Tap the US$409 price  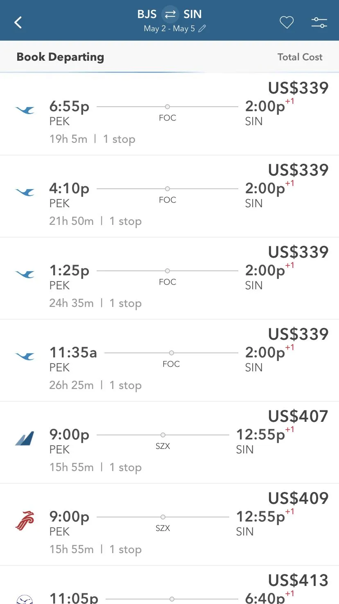[298, 498]
